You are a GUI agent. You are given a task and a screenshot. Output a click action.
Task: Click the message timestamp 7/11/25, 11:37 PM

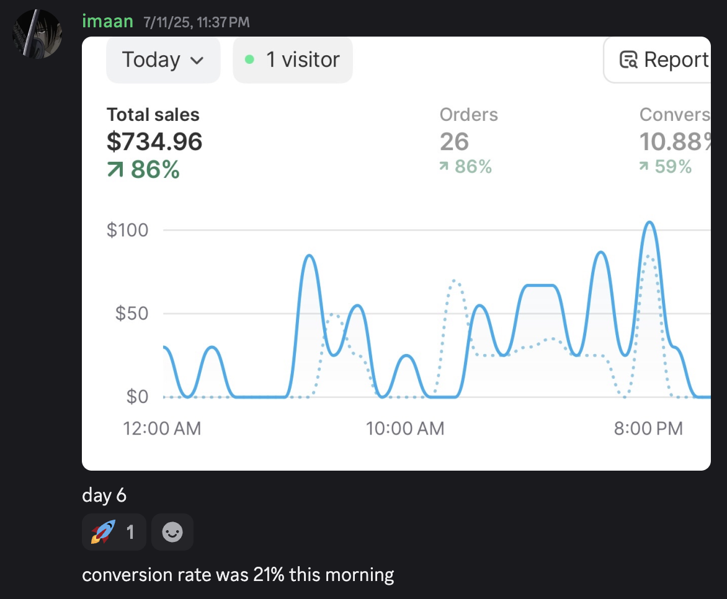click(x=196, y=23)
